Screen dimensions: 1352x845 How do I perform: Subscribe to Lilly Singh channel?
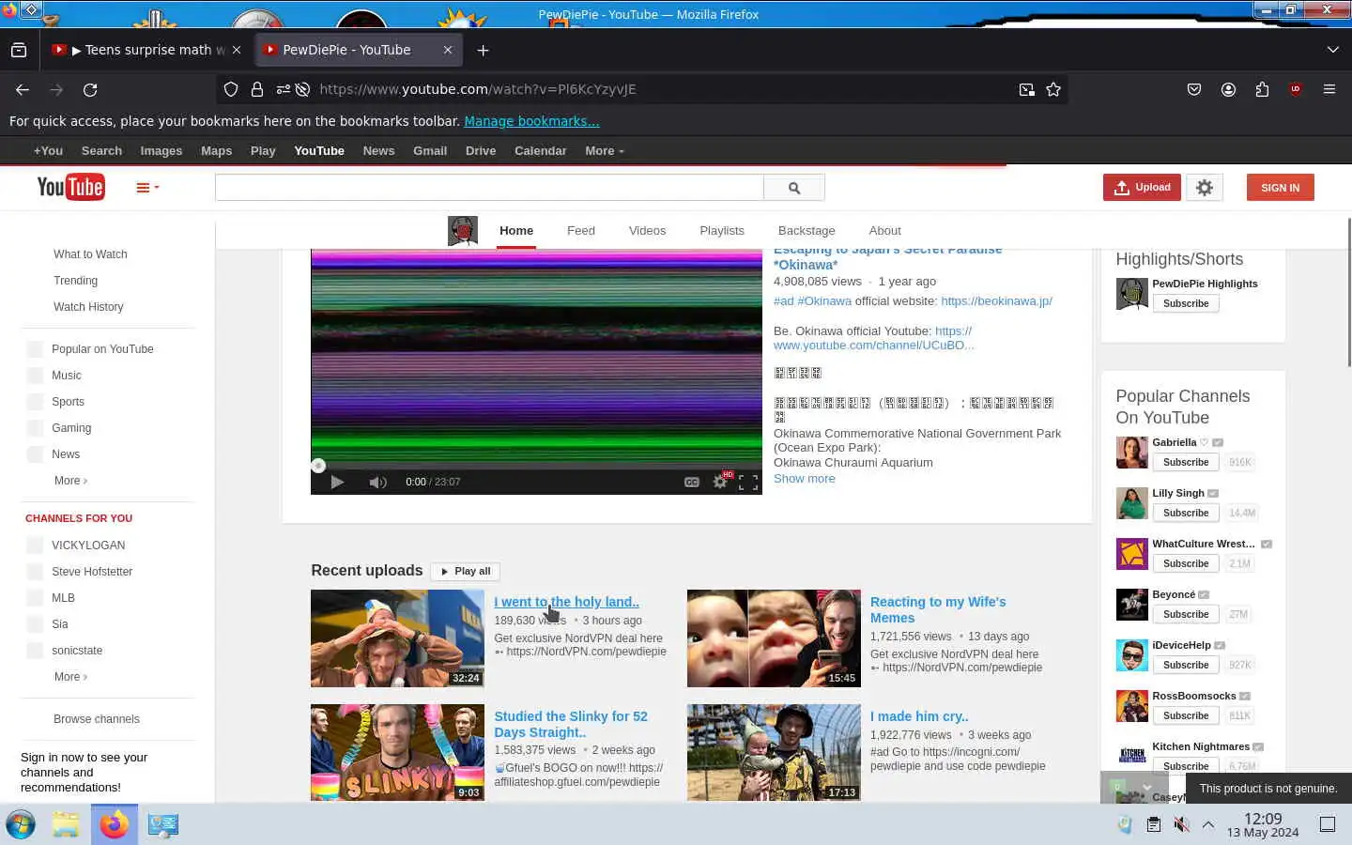point(1186,513)
